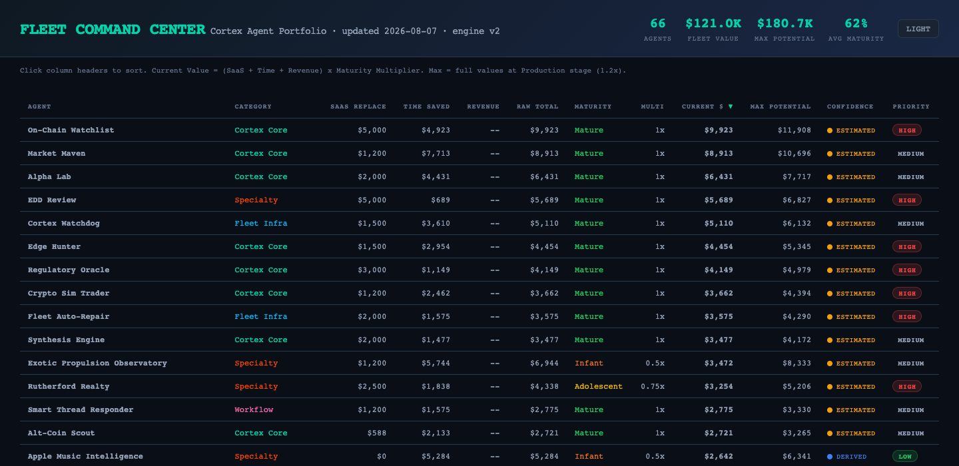Image resolution: width=959 pixels, height=466 pixels.
Task: Click the $9,923 current value cell
Action: 719,130
